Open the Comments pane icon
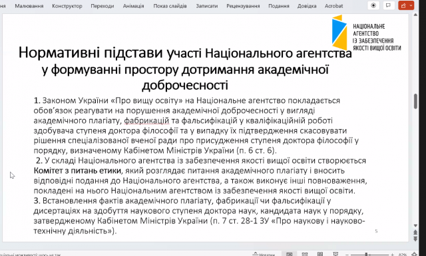Viewport: 426px width, 256px height. point(389,5)
